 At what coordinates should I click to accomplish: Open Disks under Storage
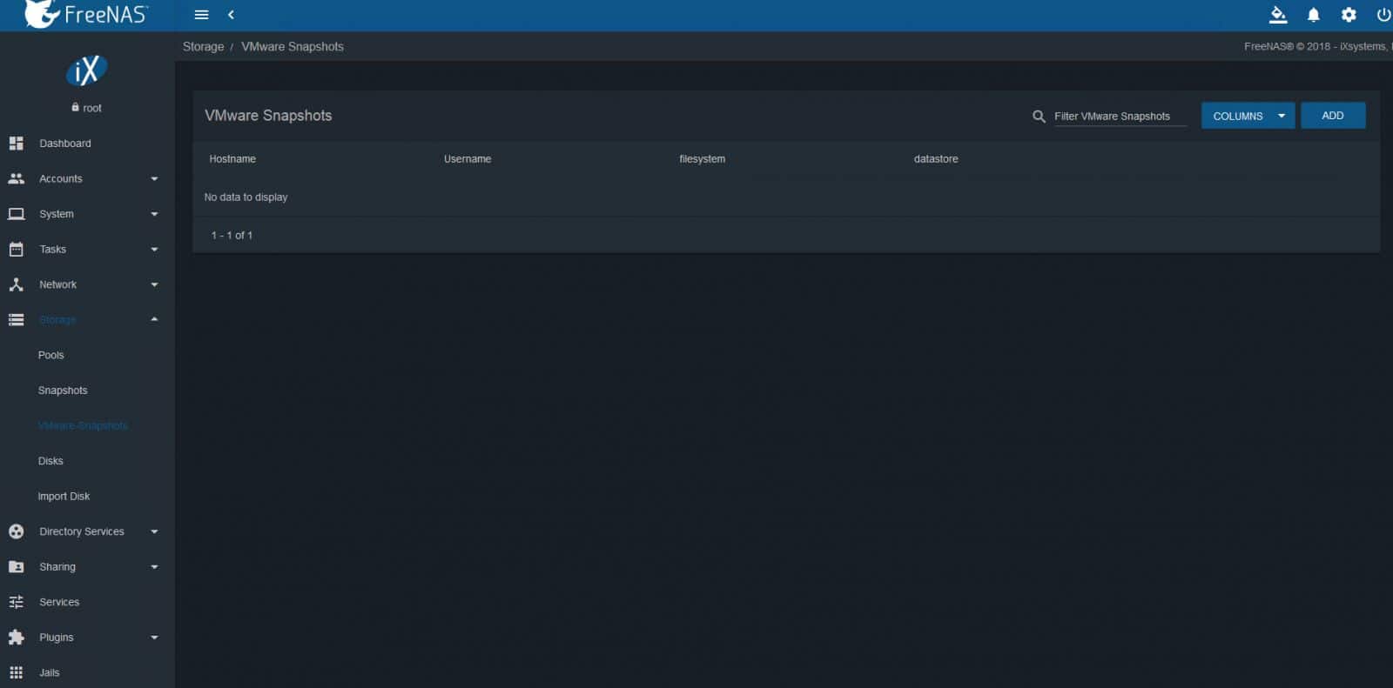click(x=50, y=461)
